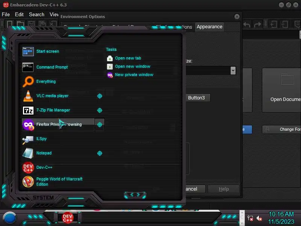
Task: Click the Undo toolbar icon
Action: 247,24
